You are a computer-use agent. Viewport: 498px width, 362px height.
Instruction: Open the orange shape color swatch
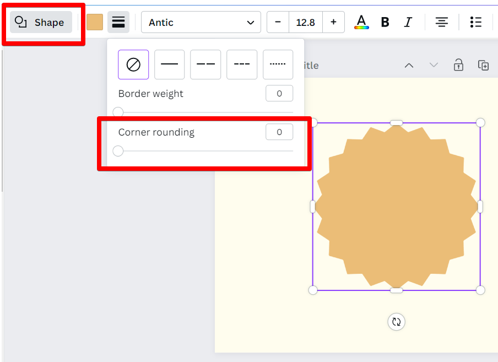[x=95, y=22]
